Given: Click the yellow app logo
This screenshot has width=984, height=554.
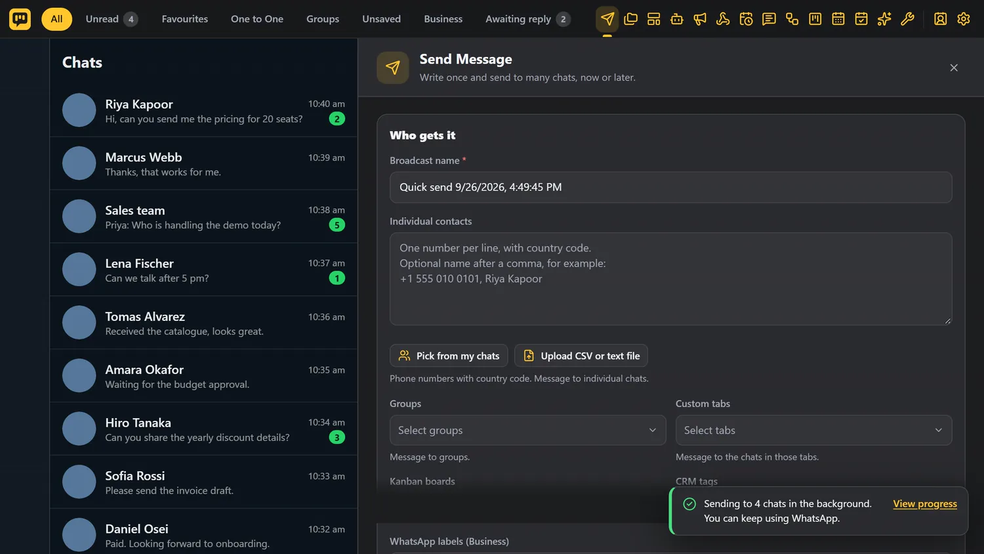Looking at the screenshot, I should (20, 19).
